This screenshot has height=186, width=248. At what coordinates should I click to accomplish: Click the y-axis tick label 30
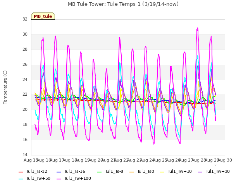click(x=25, y=34)
